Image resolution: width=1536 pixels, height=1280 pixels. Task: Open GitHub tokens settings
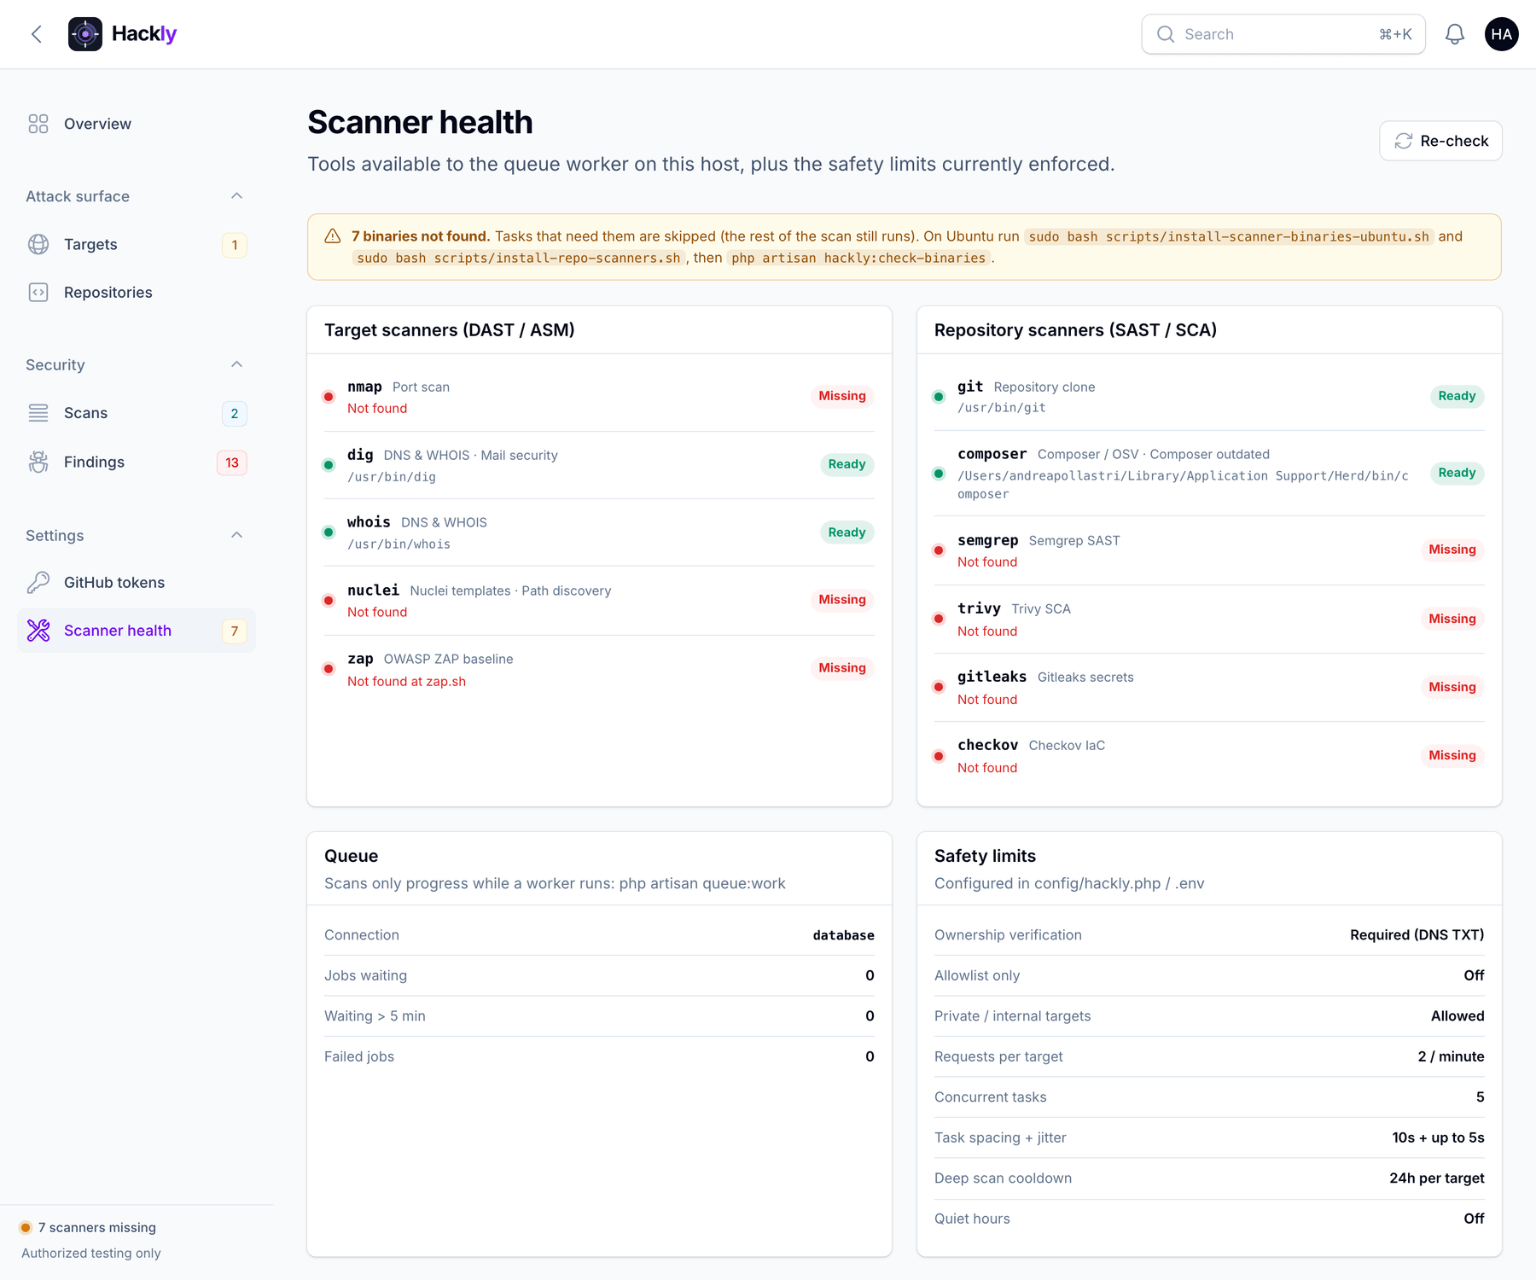[137, 583]
